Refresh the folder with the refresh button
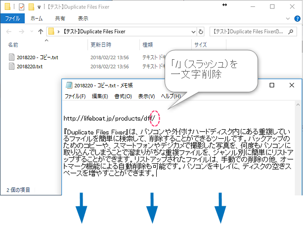This screenshot has width=305, height=226. click(x=201, y=32)
